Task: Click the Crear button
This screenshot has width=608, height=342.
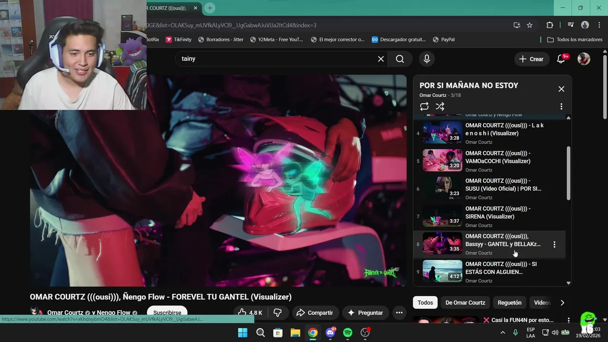Action: click(x=531, y=59)
